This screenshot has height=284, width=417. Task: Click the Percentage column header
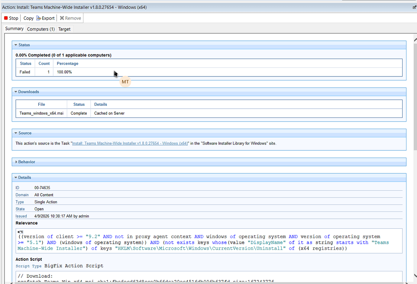tap(67, 63)
